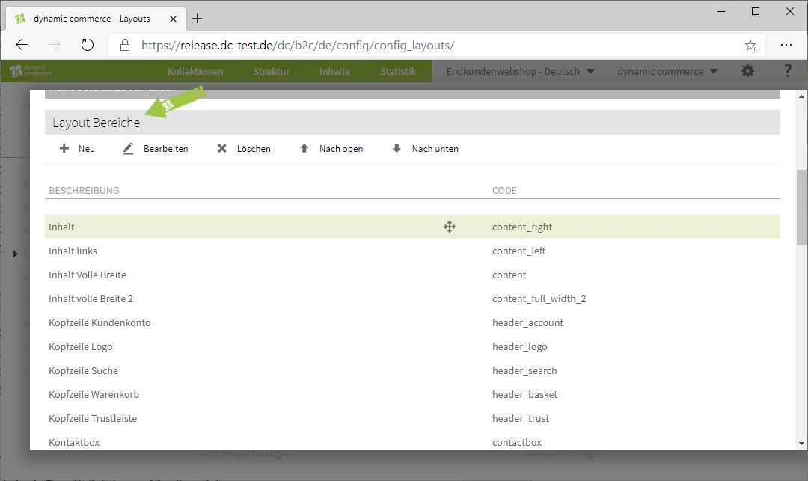Click the content_right code cell
Image resolution: width=808 pixels, height=481 pixels.
tap(522, 227)
